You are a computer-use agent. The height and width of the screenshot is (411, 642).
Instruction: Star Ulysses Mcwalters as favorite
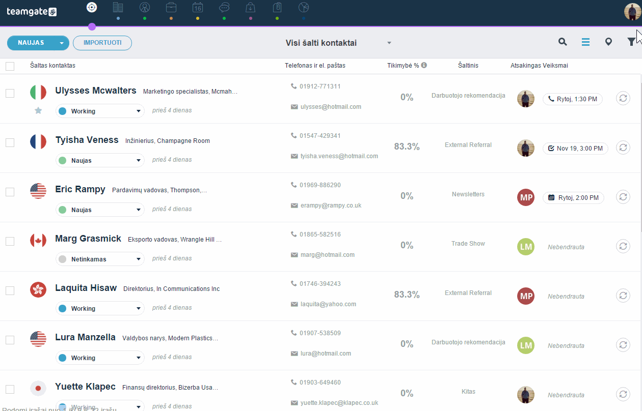pyautogui.click(x=38, y=110)
